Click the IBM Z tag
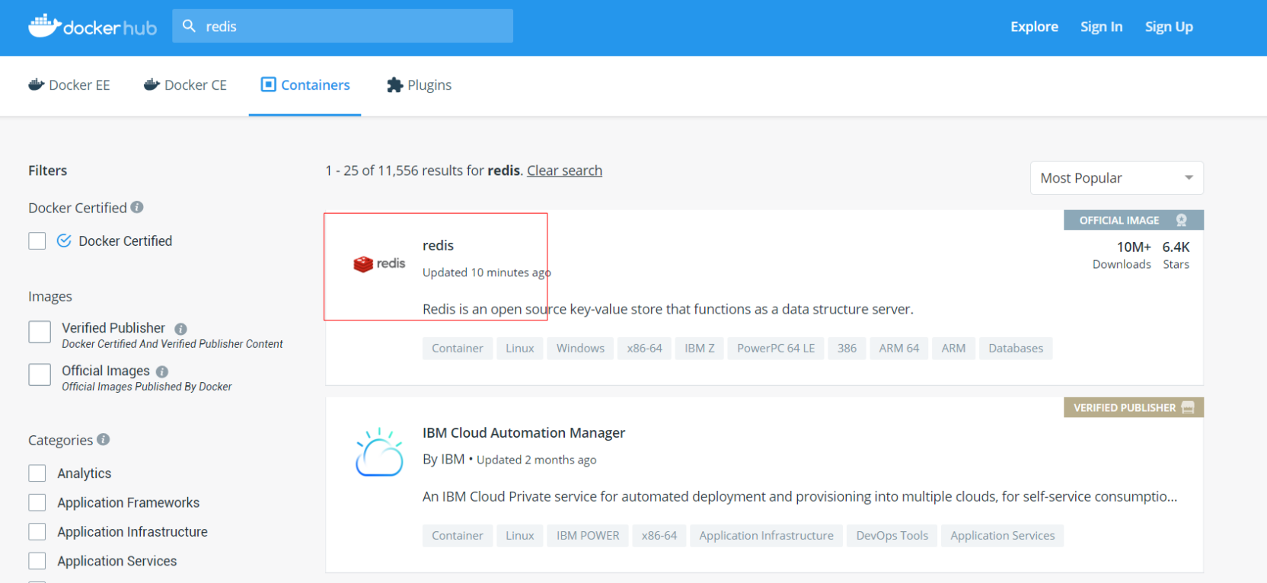The image size is (1267, 583). [699, 348]
